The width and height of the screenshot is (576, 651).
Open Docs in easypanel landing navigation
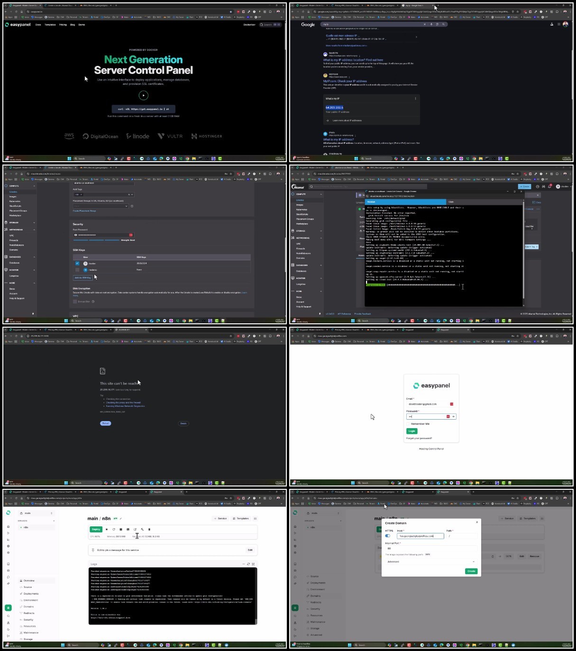(x=38, y=25)
